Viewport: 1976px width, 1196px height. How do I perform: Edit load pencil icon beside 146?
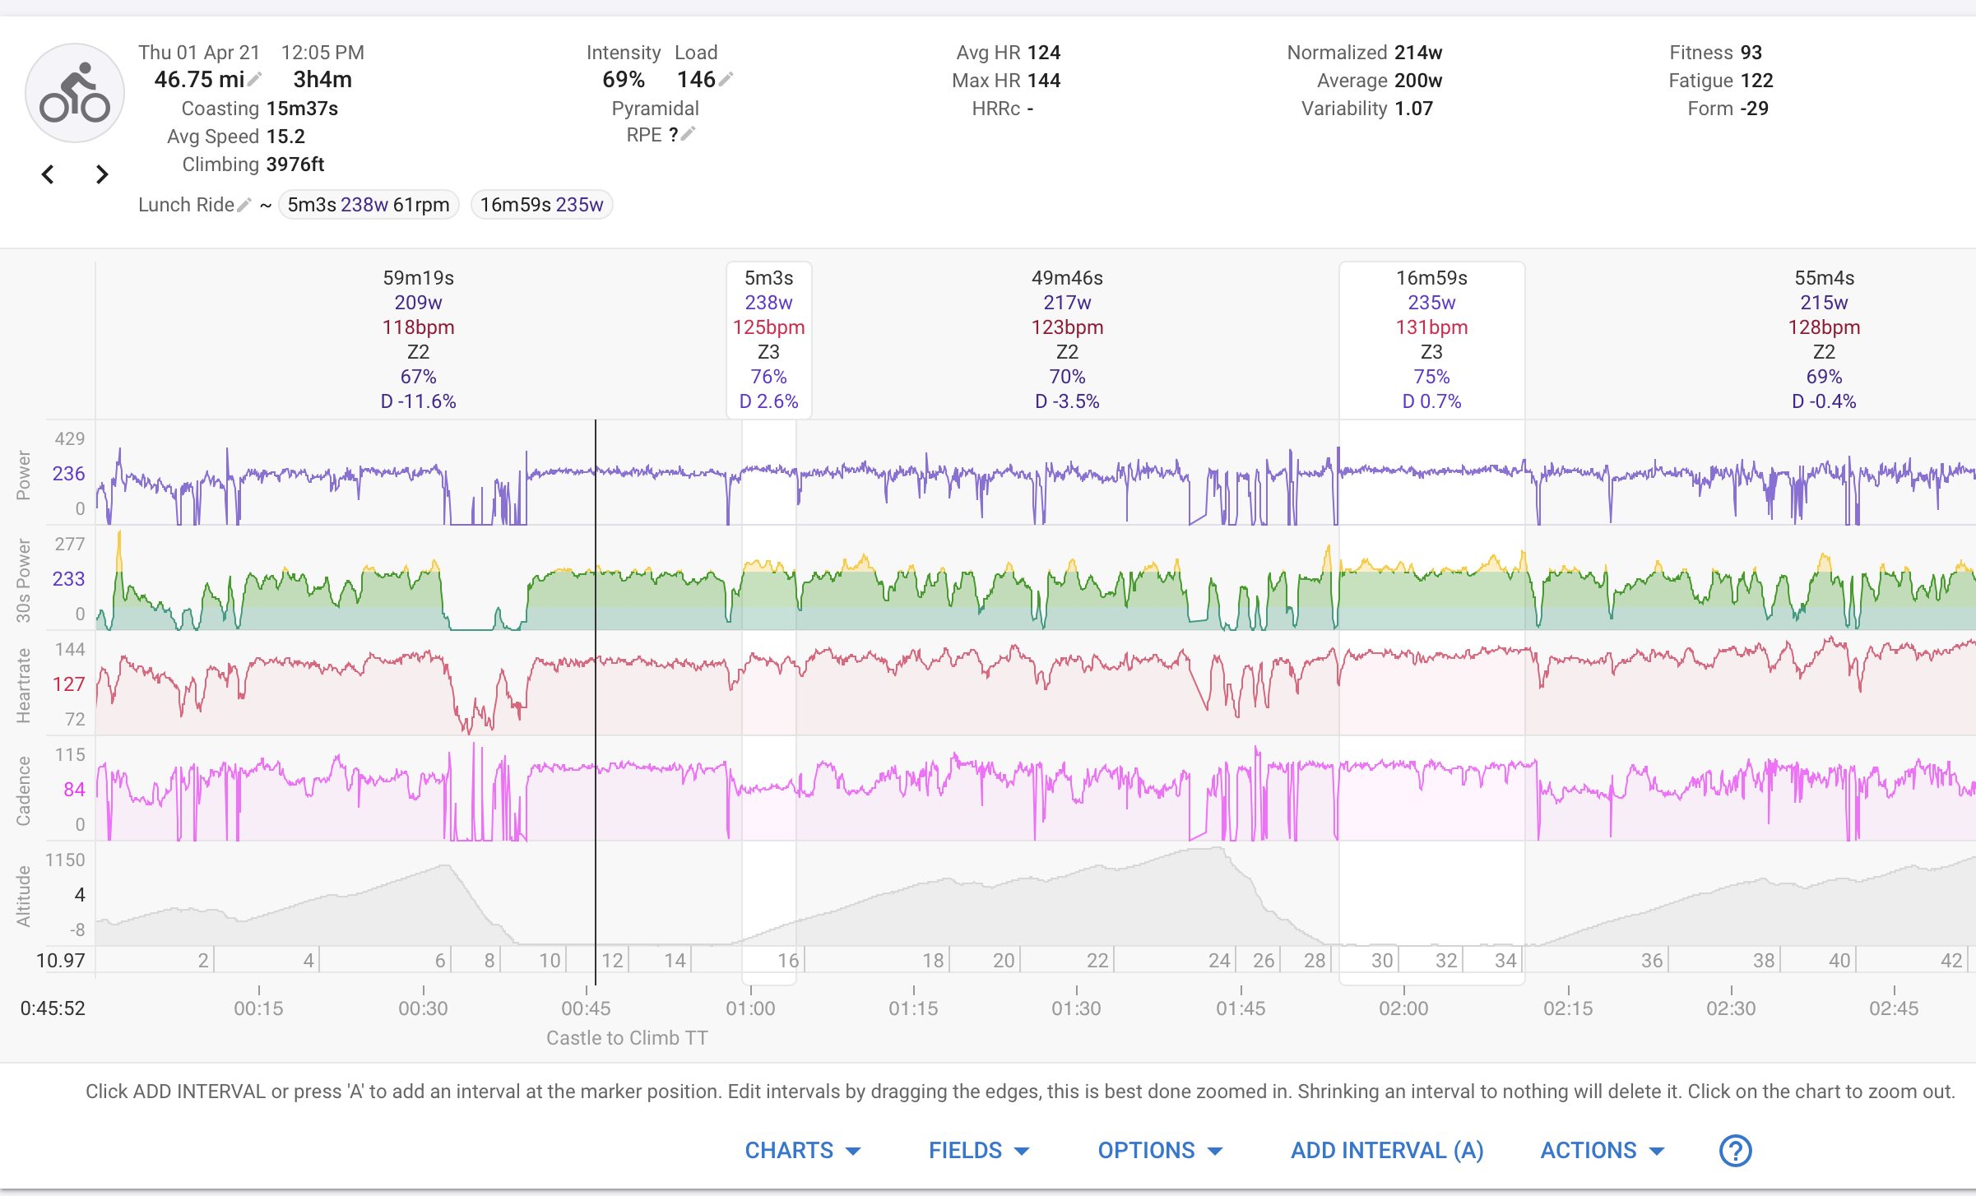tap(726, 79)
